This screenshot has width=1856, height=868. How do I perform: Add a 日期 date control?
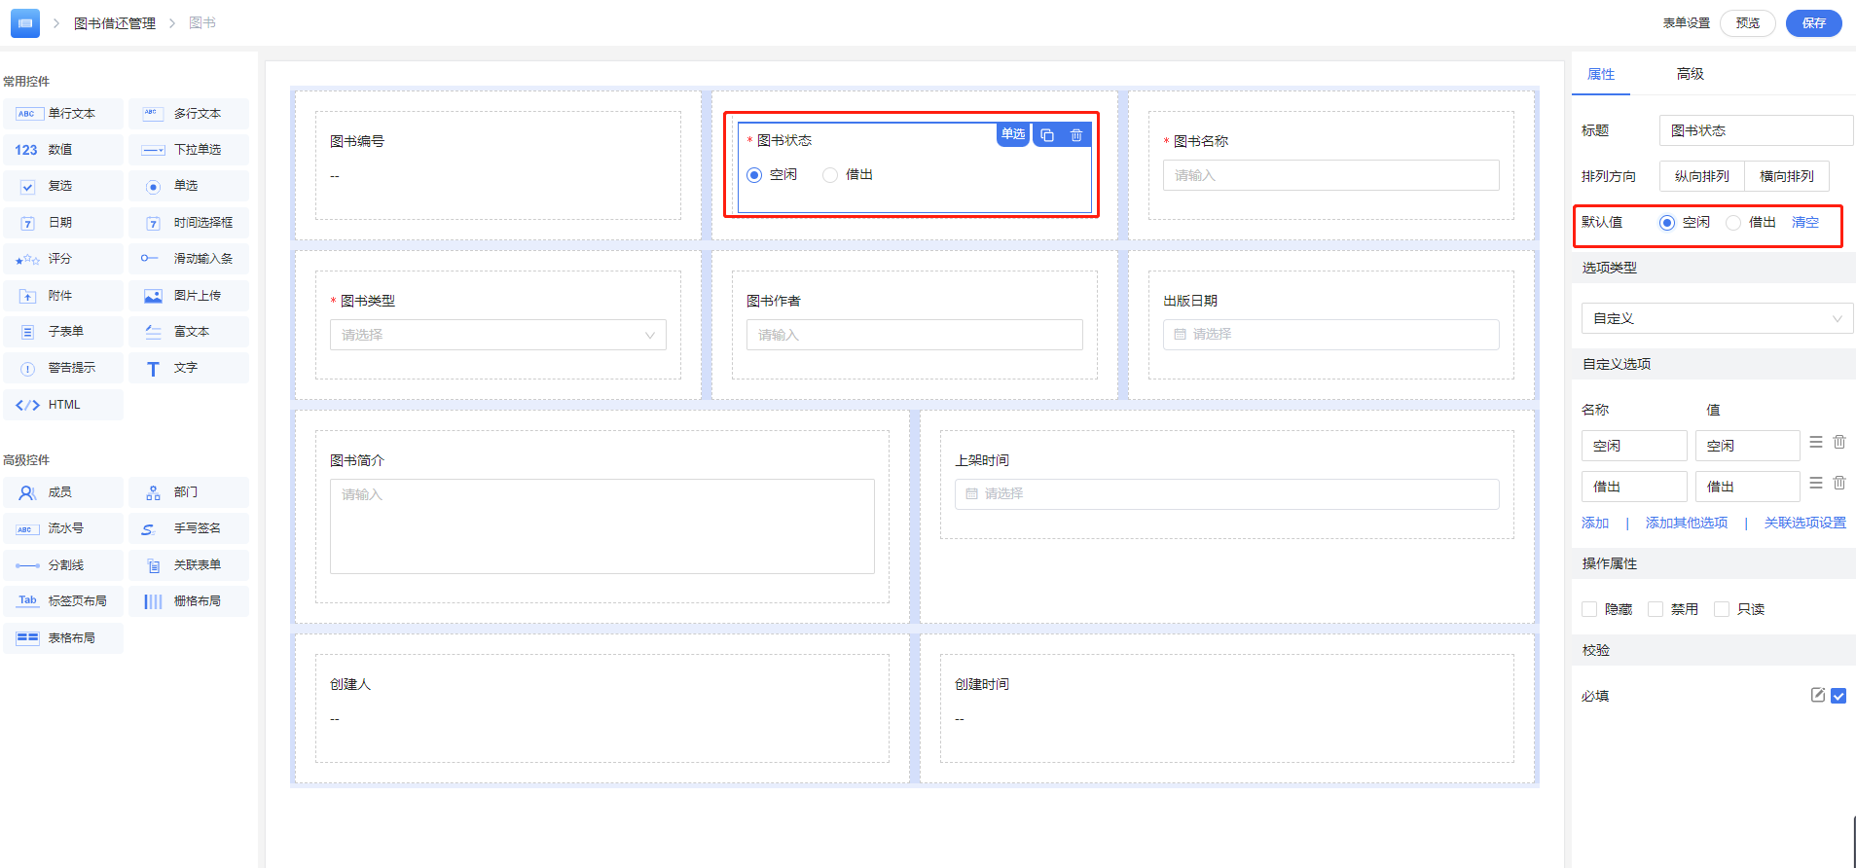(63, 223)
